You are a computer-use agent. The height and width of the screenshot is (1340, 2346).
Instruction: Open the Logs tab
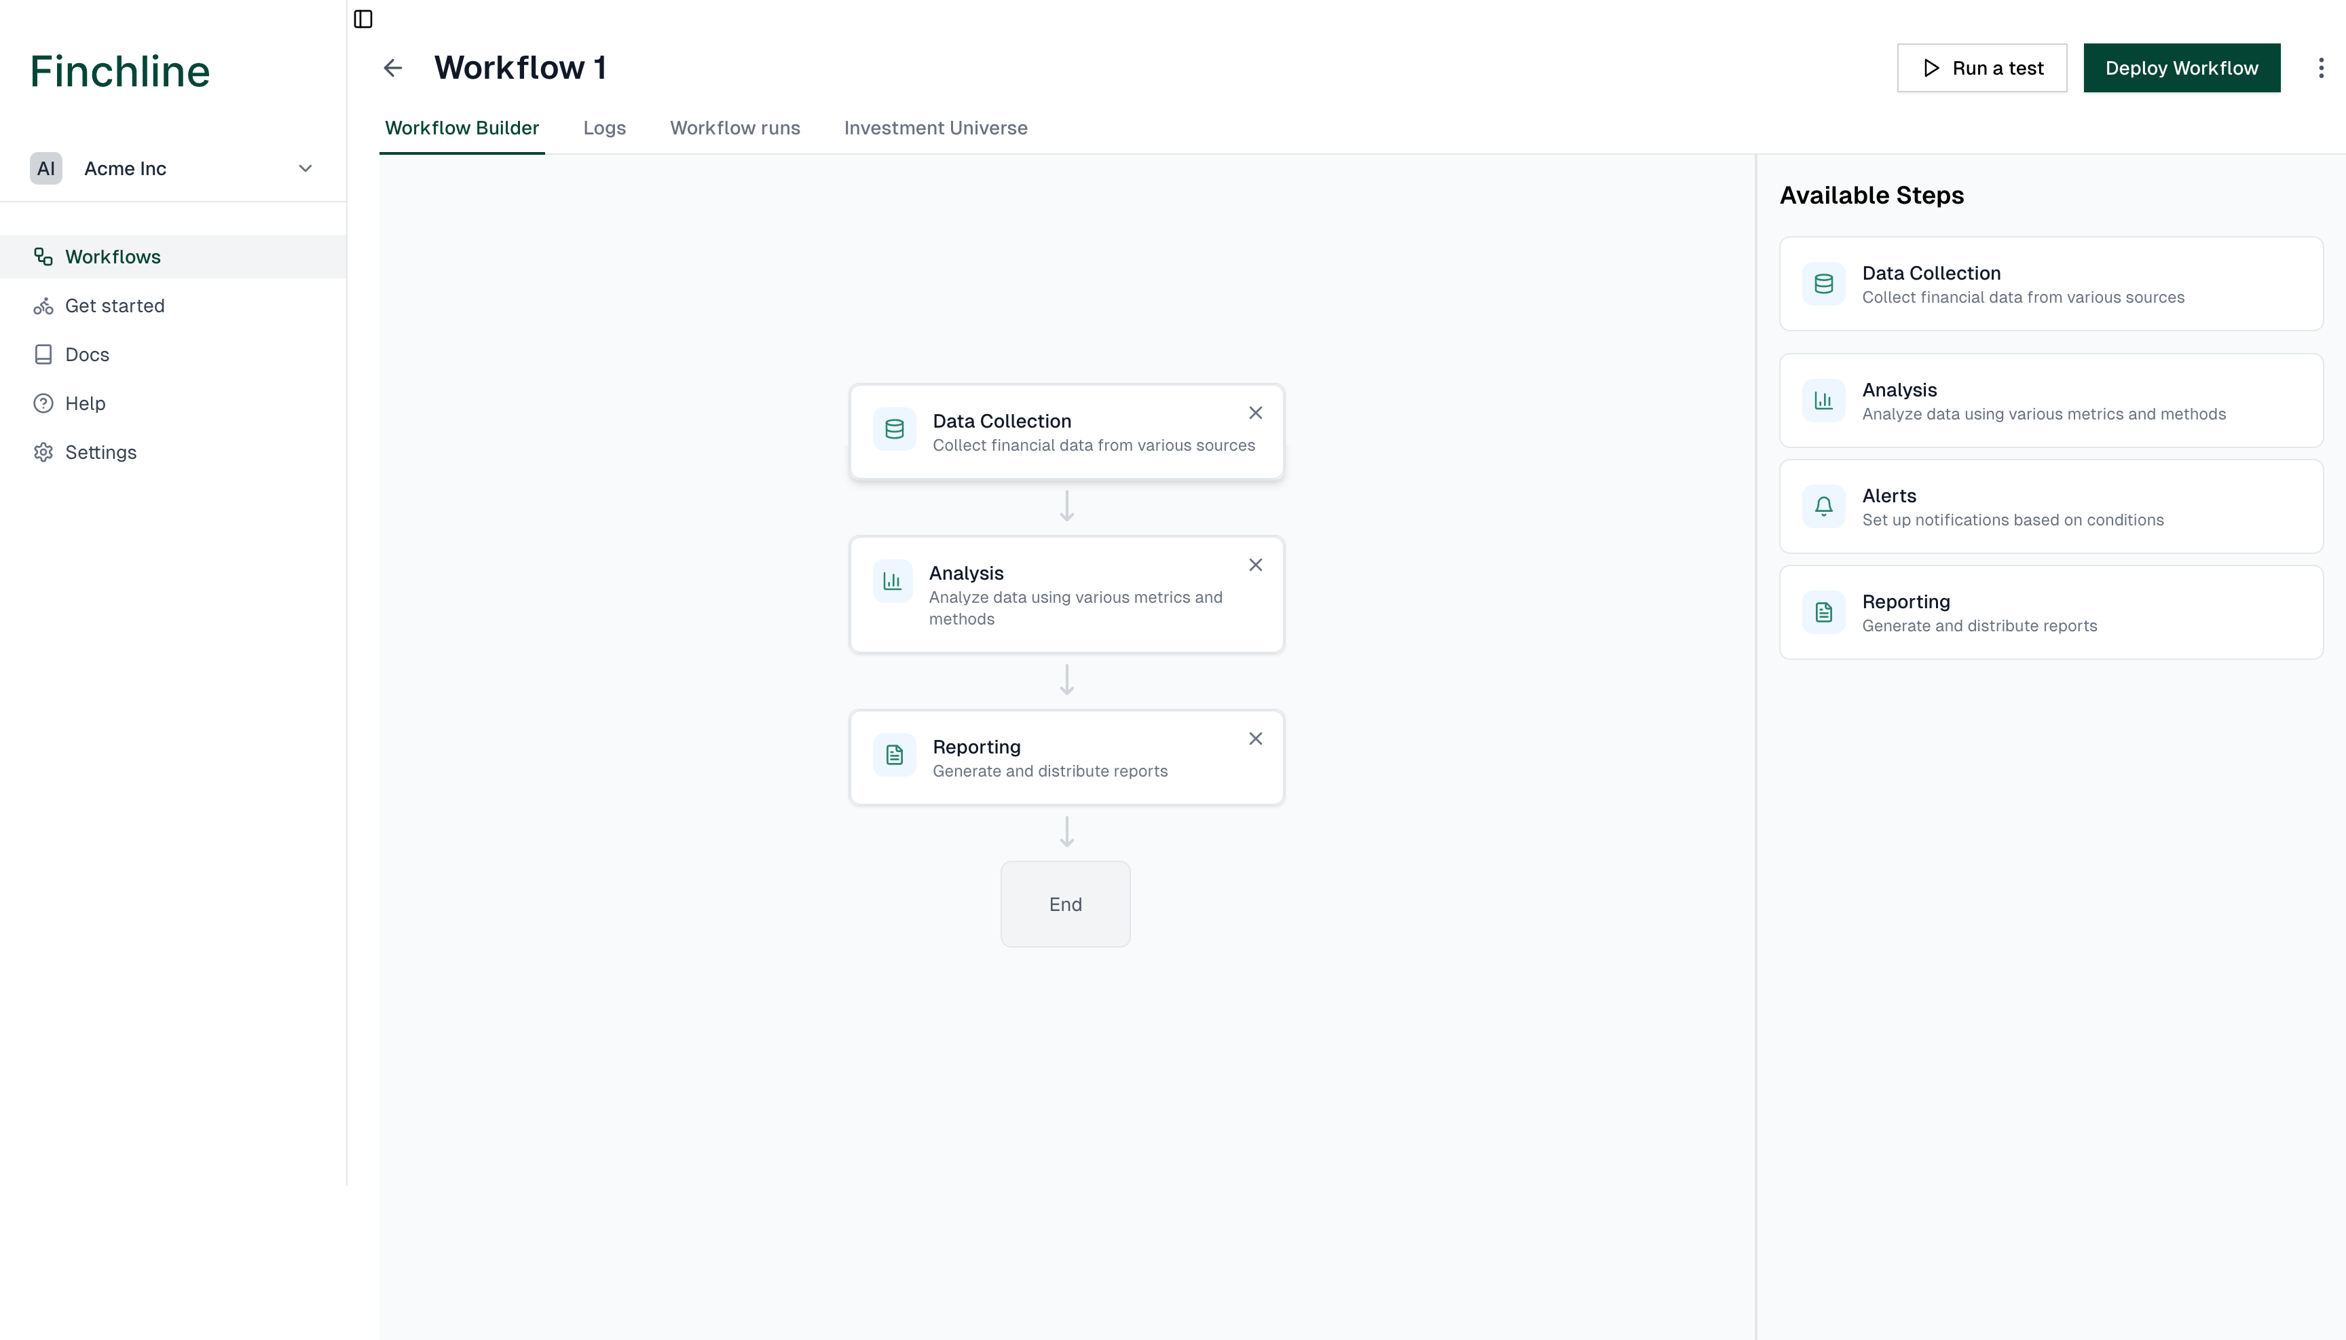(605, 128)
